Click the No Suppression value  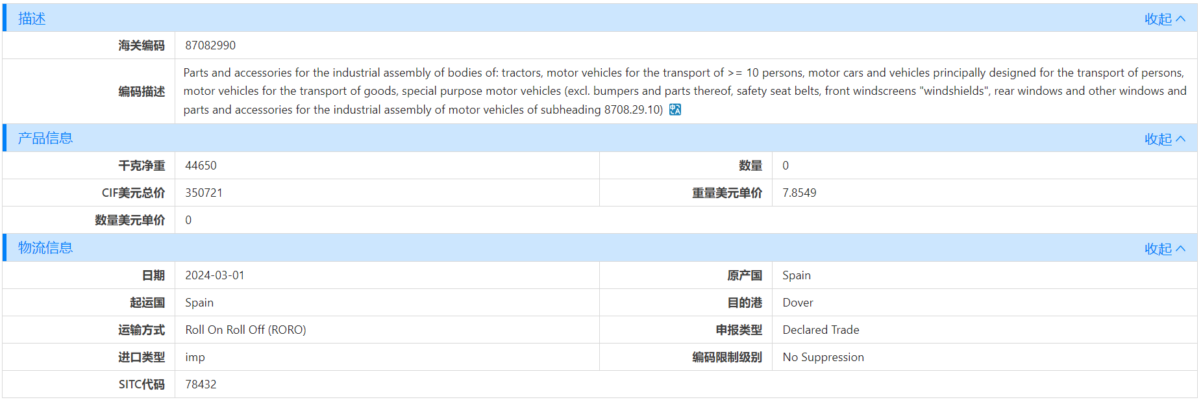[823, 357]
